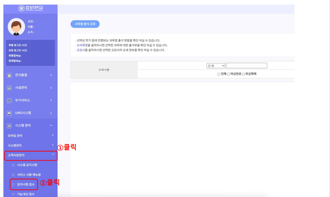This screenshot has height=197, width=330.
Task: Click the UMS시스템 monitor icon
Action: [9, 113]
